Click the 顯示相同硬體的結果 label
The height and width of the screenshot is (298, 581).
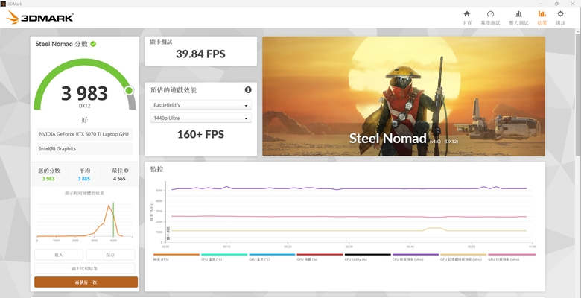pyautogui.click(x=84, y=193)
